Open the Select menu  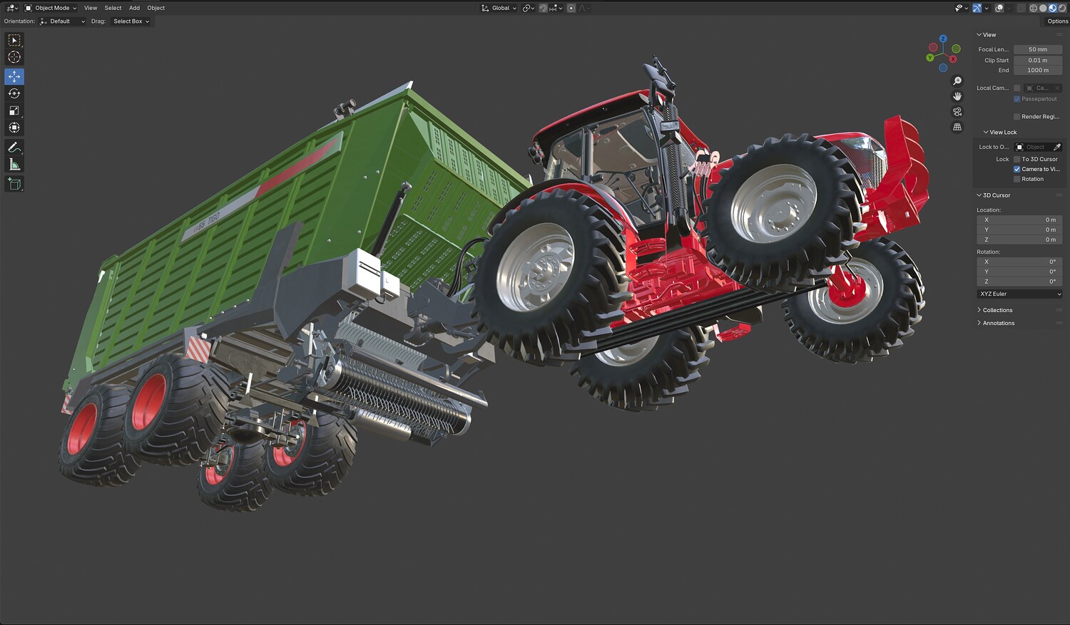(x=113, y=8)
